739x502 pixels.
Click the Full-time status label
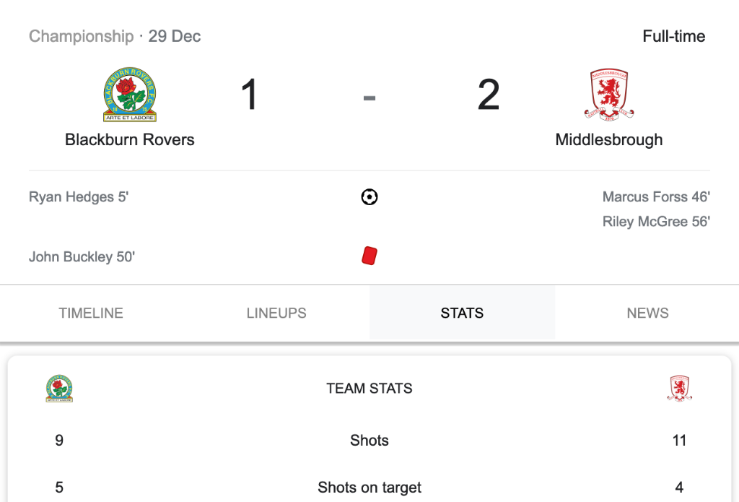point(674,36)
